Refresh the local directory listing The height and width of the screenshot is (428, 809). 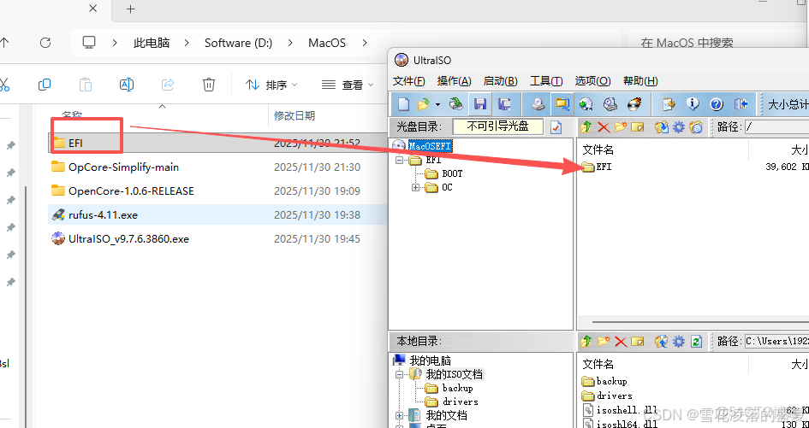click(697, 341)
